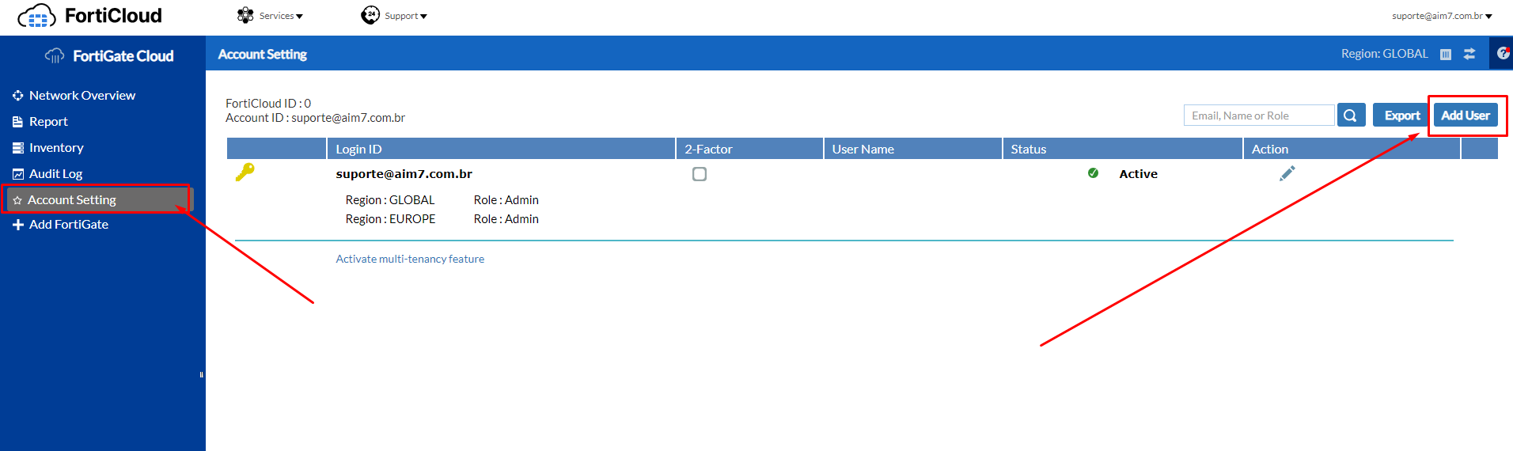The height and width of the screenshot is (451, 1513).
Task: Click the switch region arrows icon
Action: pyautogui.click(x=1469, y=54)
